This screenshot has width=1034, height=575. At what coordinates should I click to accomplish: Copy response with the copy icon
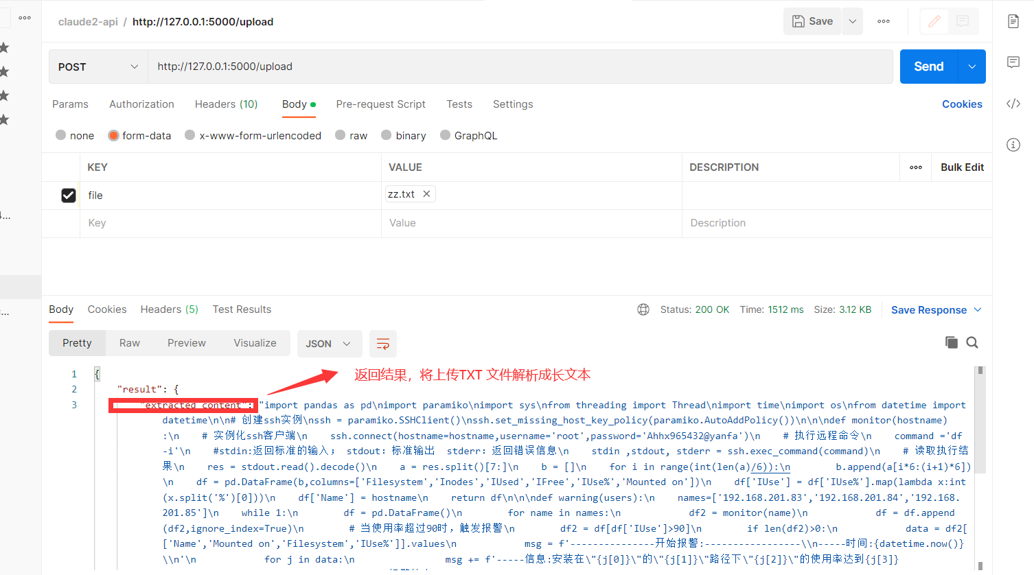952,342
